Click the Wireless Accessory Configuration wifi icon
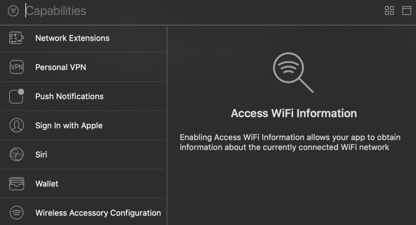 16,213
